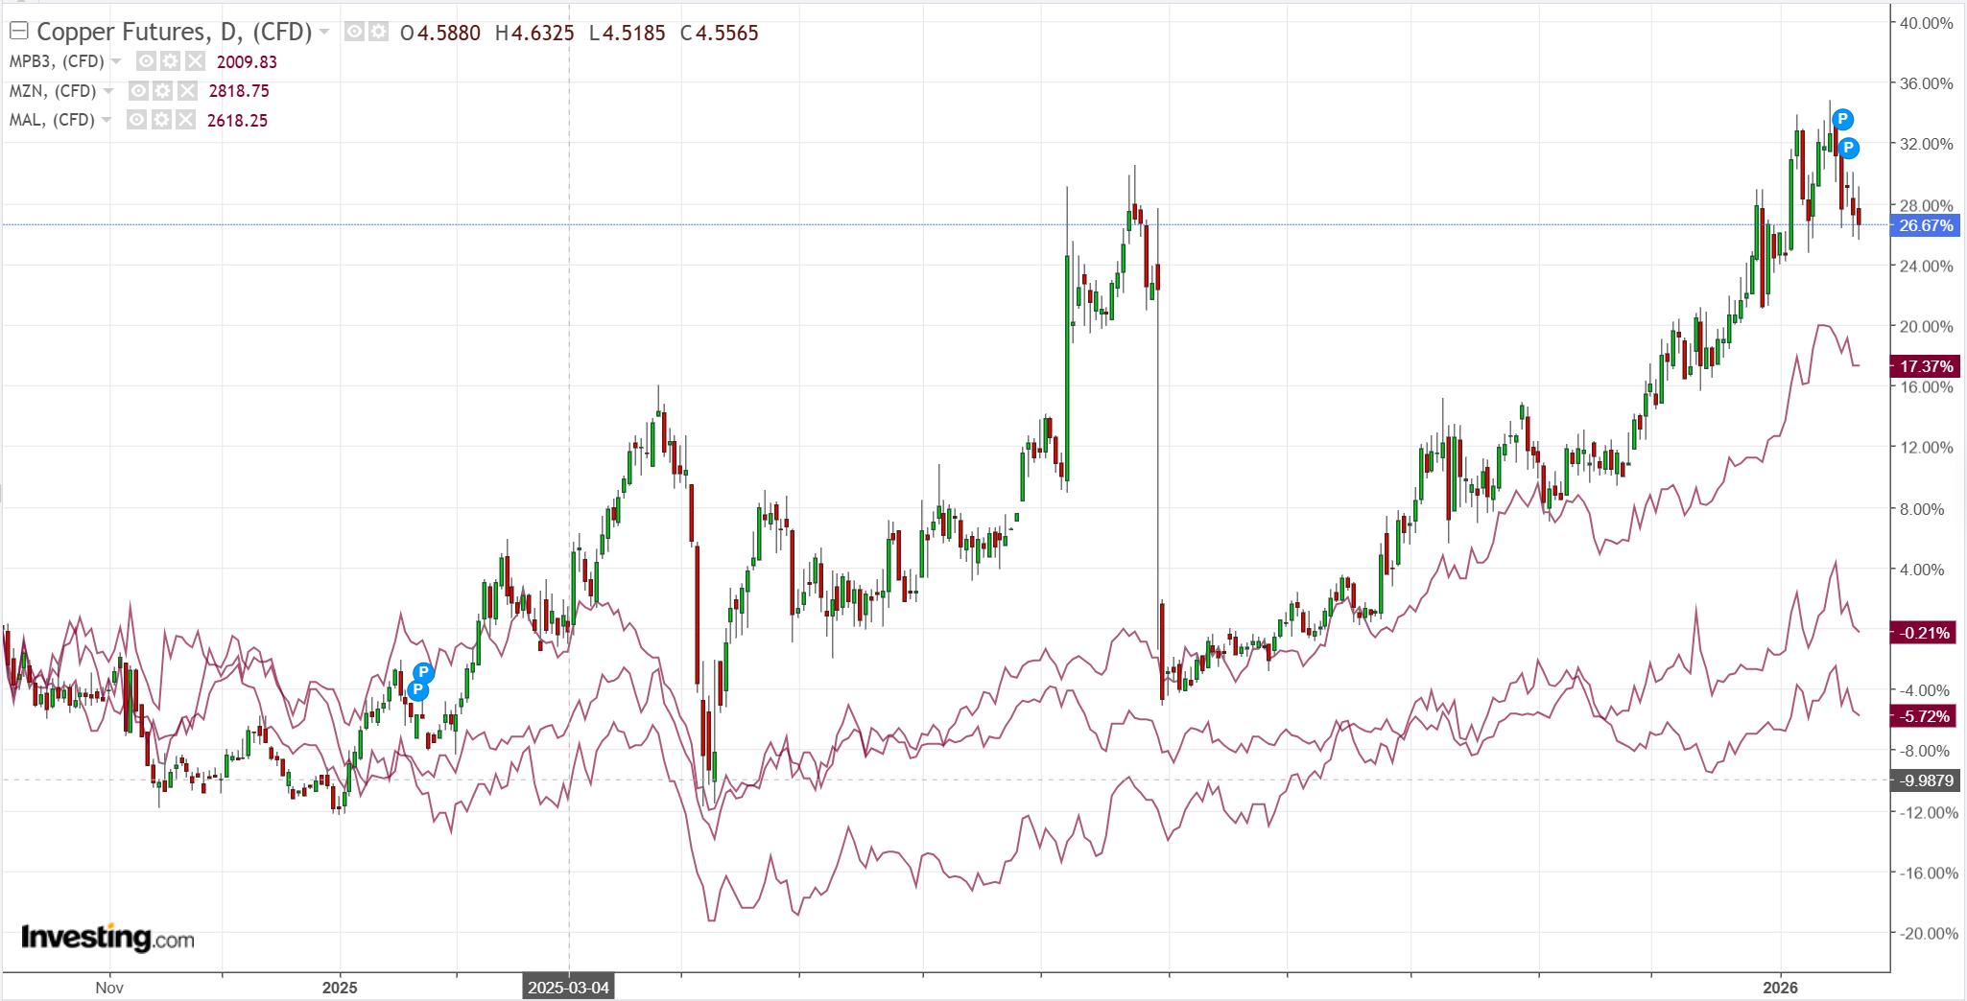Click the upper P marker near January 2025
This screenshot has height=1001, width=1967.
coord(423,672)
